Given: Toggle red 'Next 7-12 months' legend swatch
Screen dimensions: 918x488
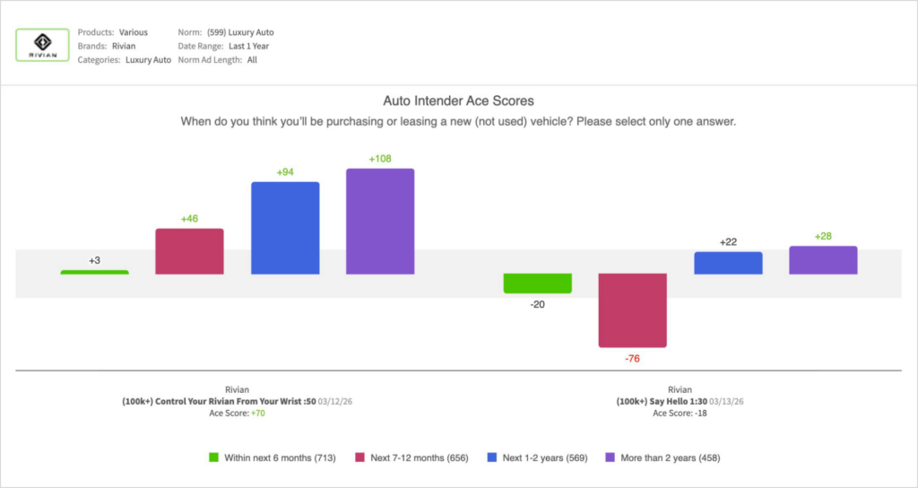Looking at the screenshot, I should [x=359, y=457].
